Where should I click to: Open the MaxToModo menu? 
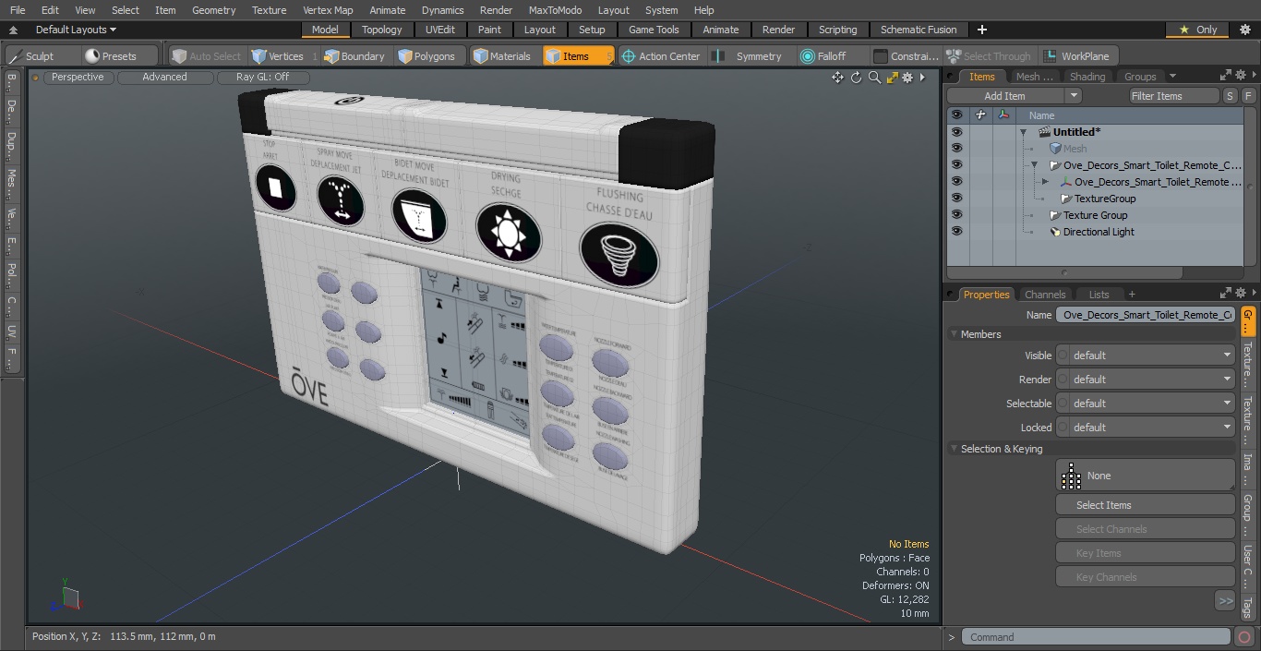tap(555, 10)
